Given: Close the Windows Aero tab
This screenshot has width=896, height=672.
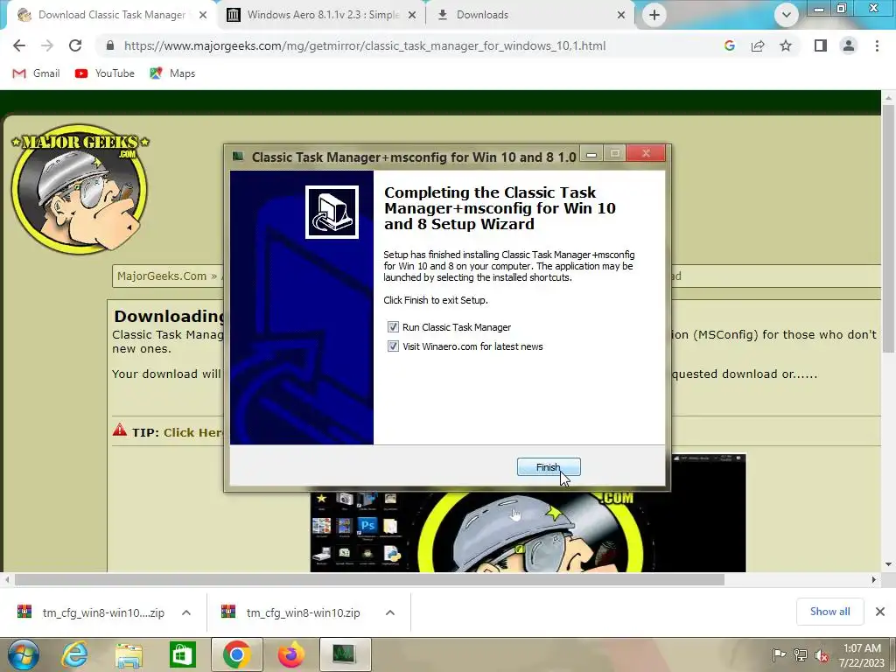Looking at the screenshot, I should coord(412,15).
